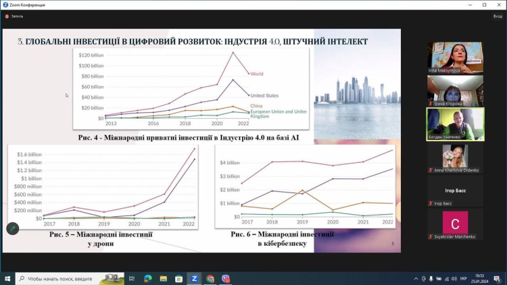
Task: Click the Zoom icon in the taskbar
Action: point(194,278)
